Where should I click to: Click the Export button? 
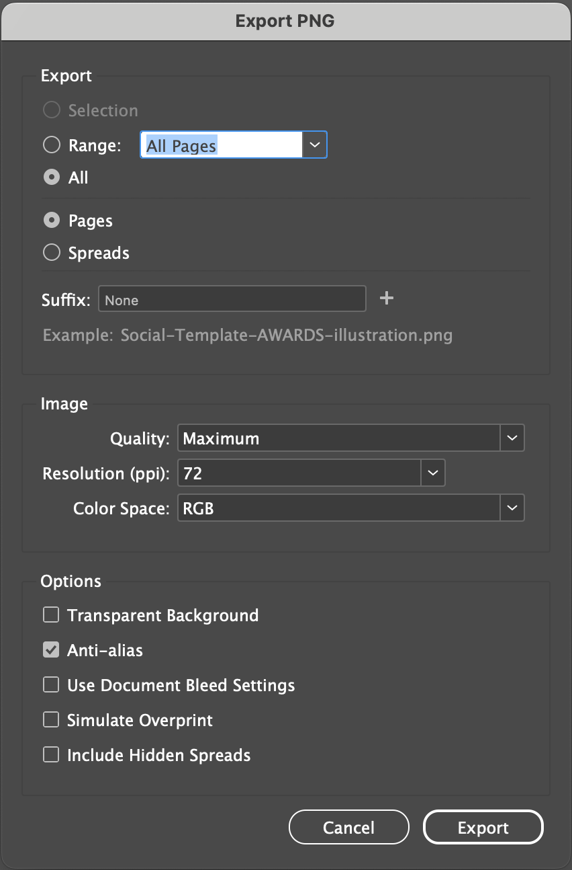pos(483,828)
